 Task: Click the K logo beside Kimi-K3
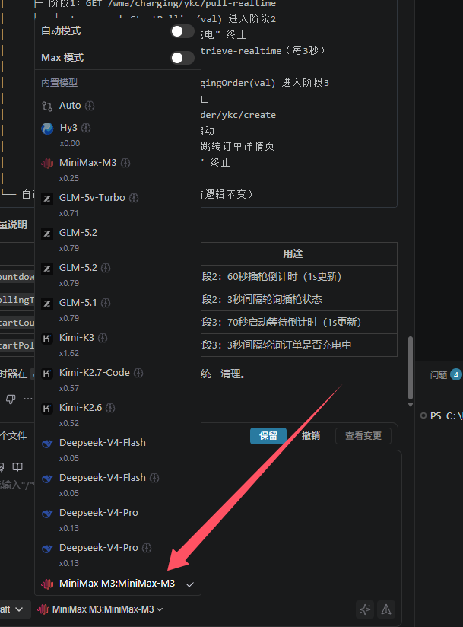47,339
